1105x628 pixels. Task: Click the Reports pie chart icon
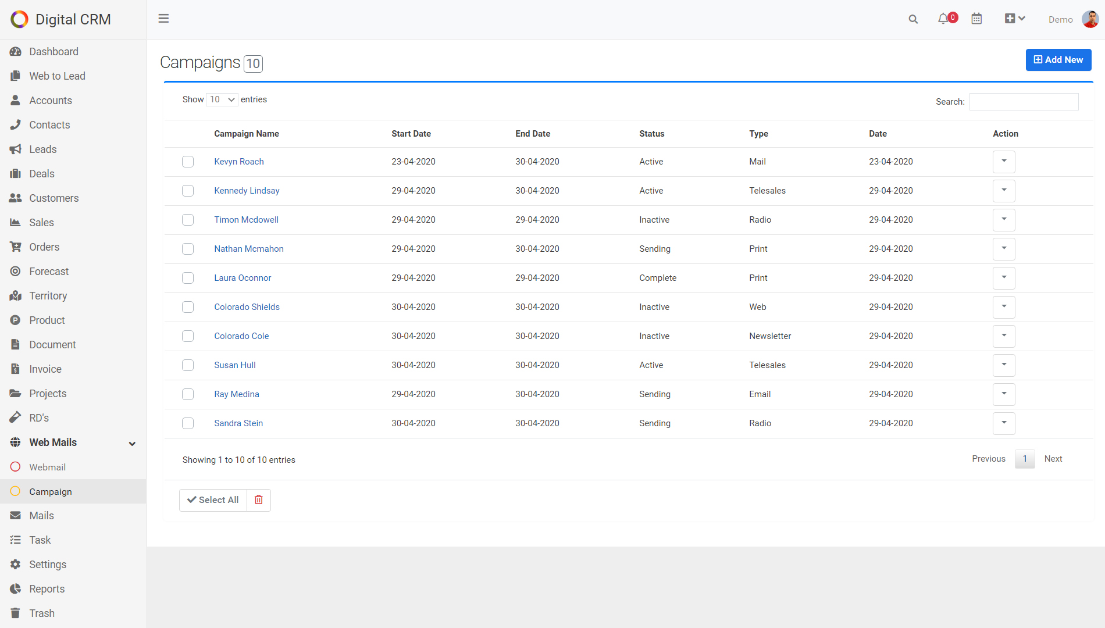click(16, 589)
